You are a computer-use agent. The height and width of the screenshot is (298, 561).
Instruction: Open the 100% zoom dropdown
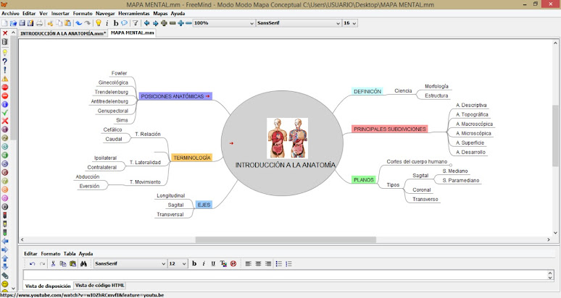[x=224, y=23]
